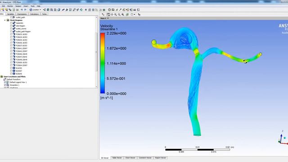Toggle the inlet.Region checkbox
This screenshot has width=288, height=162.
[x=11, y=26]
